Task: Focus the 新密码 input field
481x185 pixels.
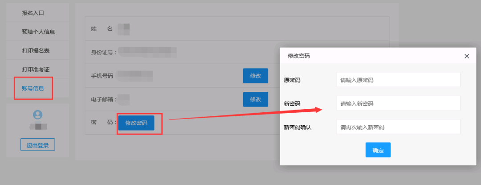Action: (x=398, y=103)
